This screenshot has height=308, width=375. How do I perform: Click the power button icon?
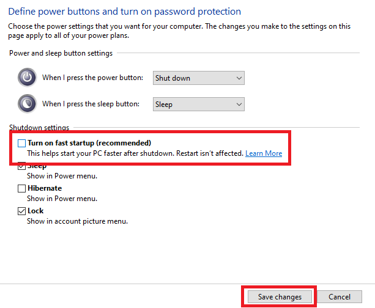[x=27, y=78]
